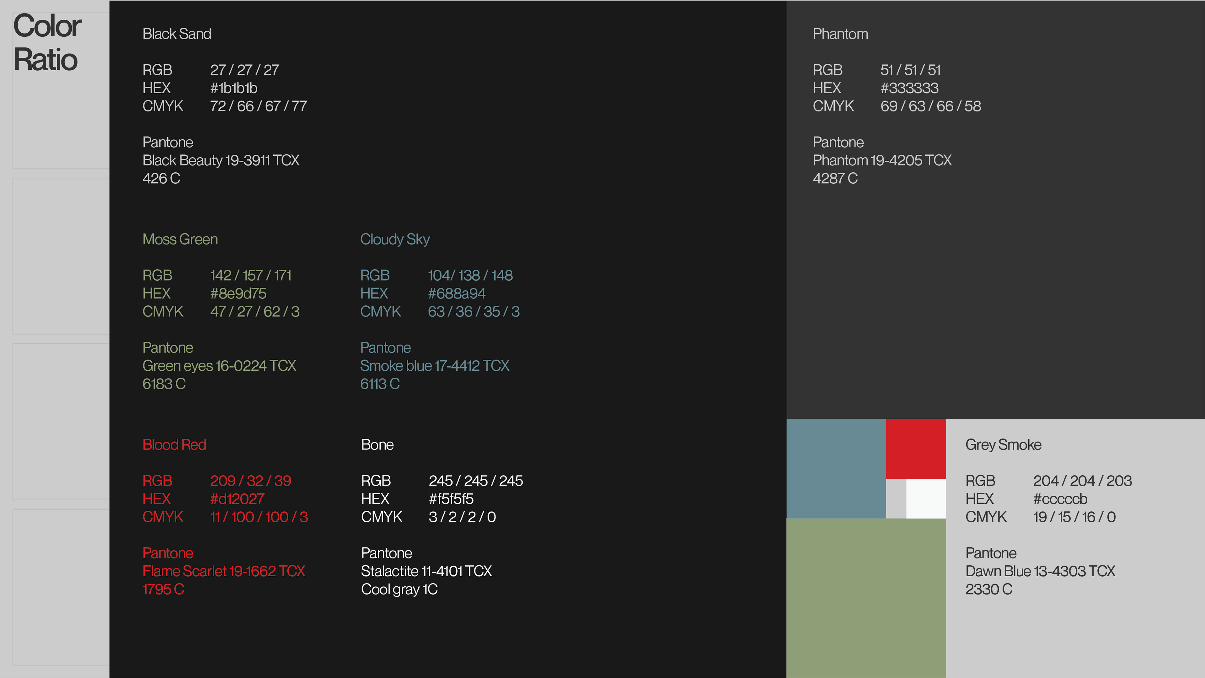The width and height of the screenshot is (1205, 678).
Task: Click CMYK value '11 / 100 / 100 / 3'
Action: coord(259,517)
